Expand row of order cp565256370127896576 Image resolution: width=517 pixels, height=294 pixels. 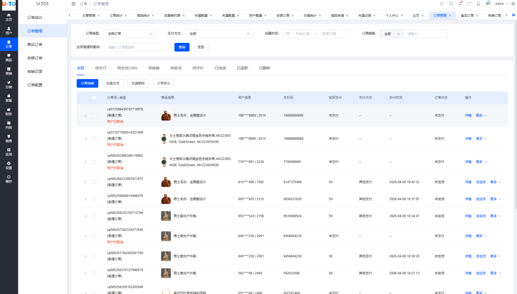point(85,273)
